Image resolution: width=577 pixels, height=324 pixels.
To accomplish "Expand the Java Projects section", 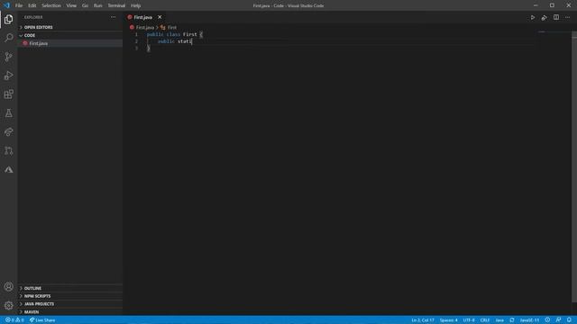I will (x=70, y=304).
